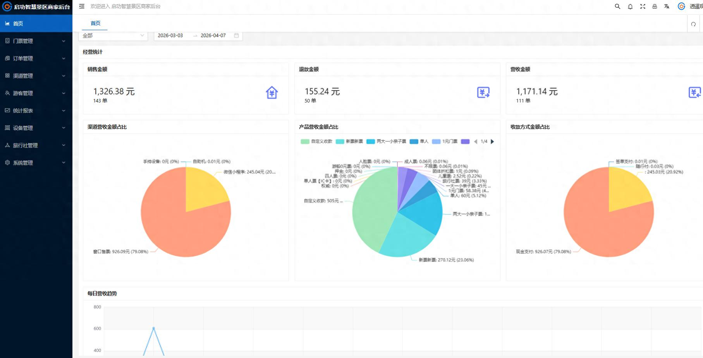Click the 销售金额 house yen icon

(272, 92)
